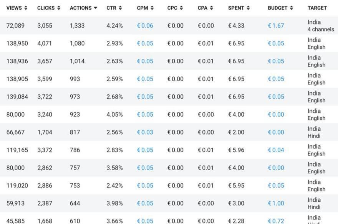
Task: Click the Target column header
Action: pos(317,8)
